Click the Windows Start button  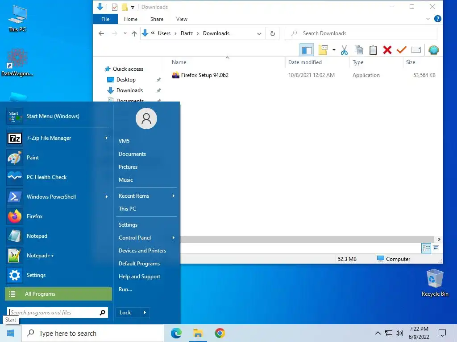coord(11,333)
